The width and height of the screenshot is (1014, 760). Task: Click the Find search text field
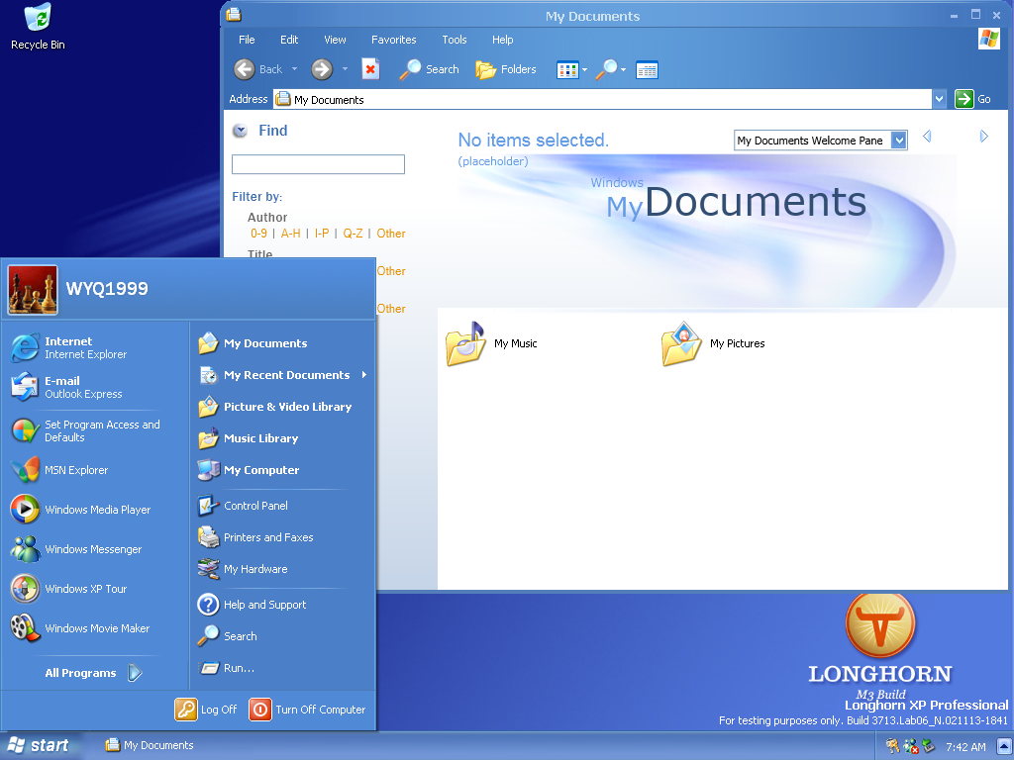click(x=318, y=164)
